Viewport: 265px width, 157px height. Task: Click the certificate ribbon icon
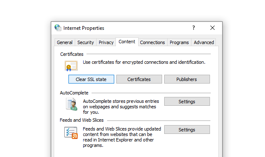point(71,66)
